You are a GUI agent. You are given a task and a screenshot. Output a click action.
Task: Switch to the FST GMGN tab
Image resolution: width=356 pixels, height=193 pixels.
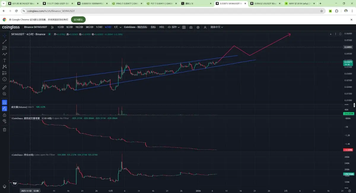coord(161,4)
